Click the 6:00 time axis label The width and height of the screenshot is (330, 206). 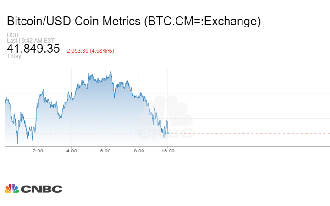pos(105,150)
